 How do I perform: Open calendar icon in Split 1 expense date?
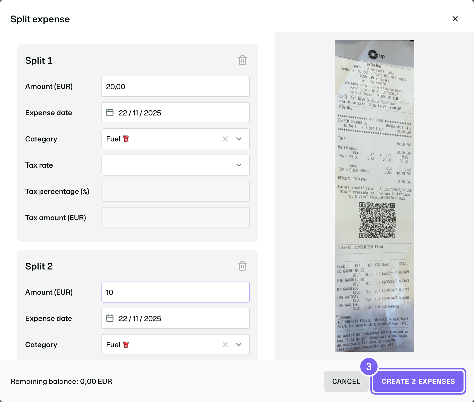coord(110,113)
